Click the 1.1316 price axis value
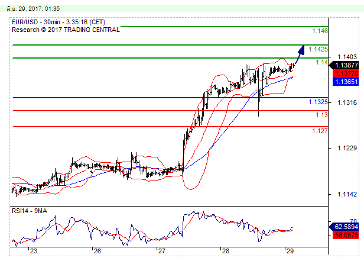 [x=347, y=102]
